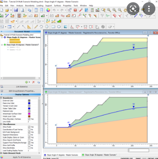The width and height of the screenshot is (158, 159).
Task: Click the Undo arrow icon
Action: (54, 10)
